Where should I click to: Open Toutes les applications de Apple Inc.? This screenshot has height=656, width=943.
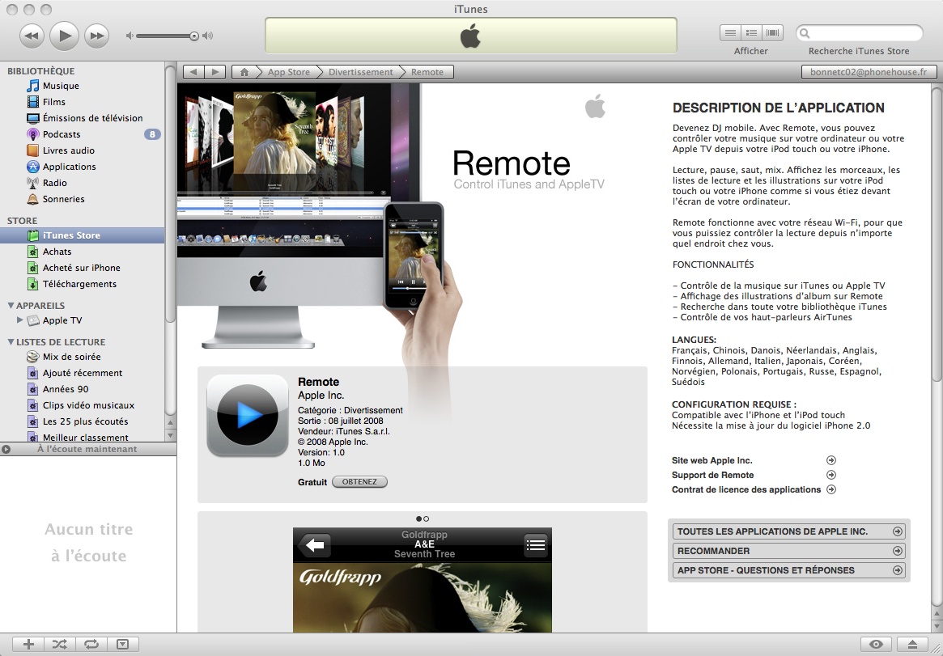tap(789, 531)
